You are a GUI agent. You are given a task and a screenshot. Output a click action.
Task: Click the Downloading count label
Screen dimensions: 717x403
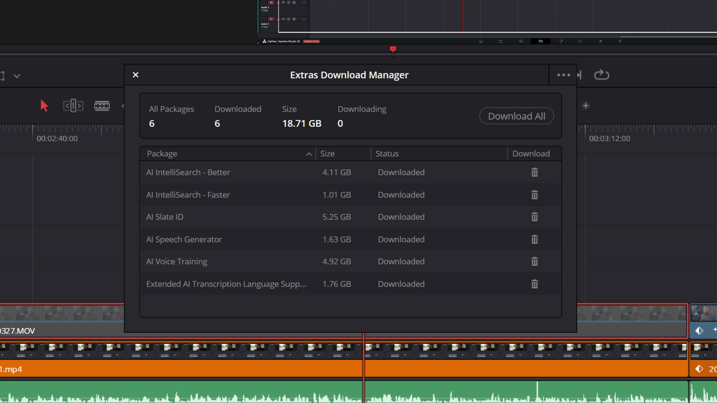tap(362, 109)
